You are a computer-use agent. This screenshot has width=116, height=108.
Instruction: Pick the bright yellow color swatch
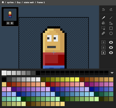(x=77, y=80)
